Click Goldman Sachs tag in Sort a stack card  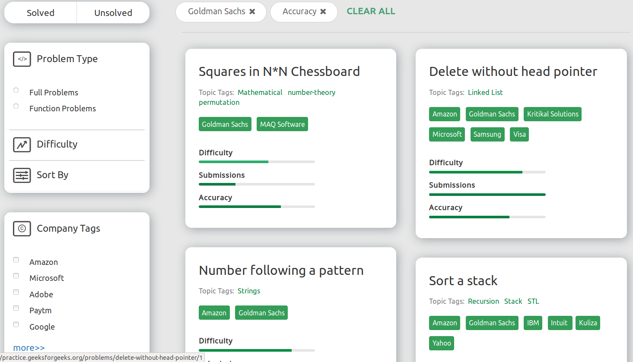pos(492,323)
